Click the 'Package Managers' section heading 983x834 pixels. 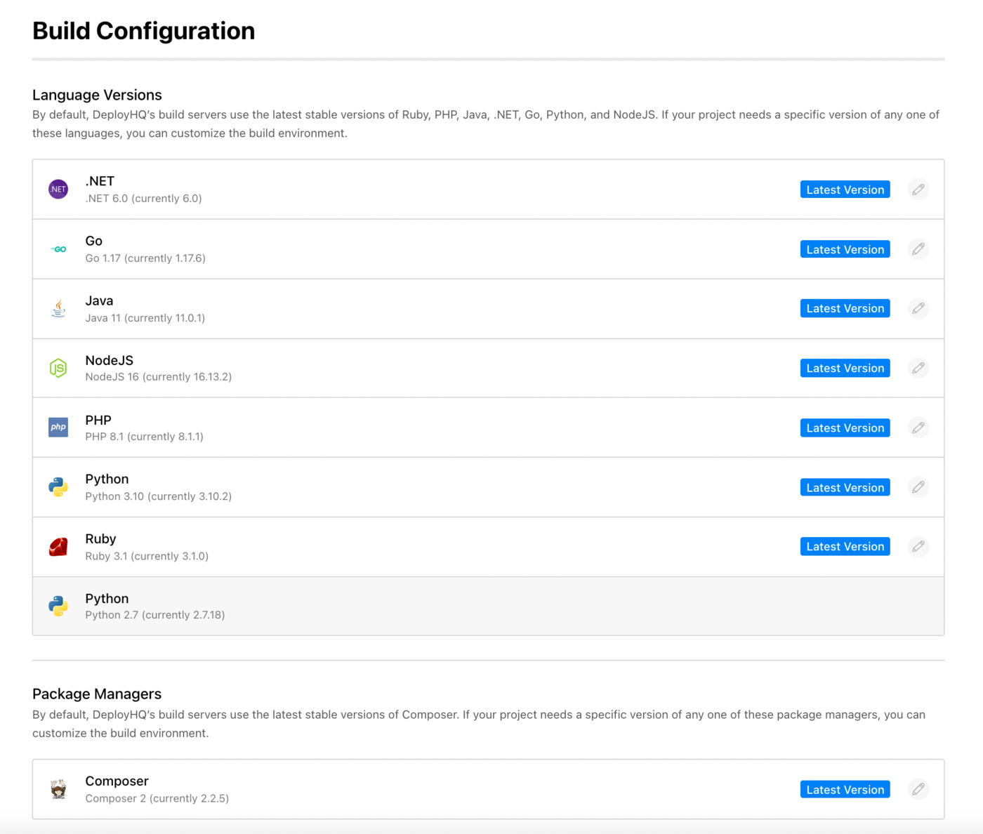97,694
